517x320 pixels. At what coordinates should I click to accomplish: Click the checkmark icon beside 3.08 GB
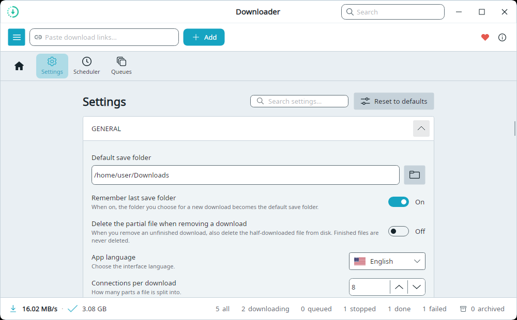72,309
